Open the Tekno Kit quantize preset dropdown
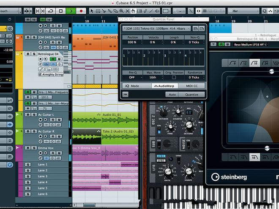Viewport: 279px width, 209px height. [x=156, y=28]
